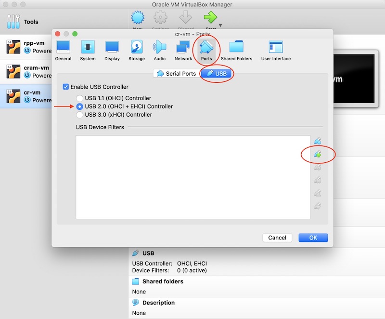Open the Storage settings section
Viewport: 385px width, 319px height.
136,51
